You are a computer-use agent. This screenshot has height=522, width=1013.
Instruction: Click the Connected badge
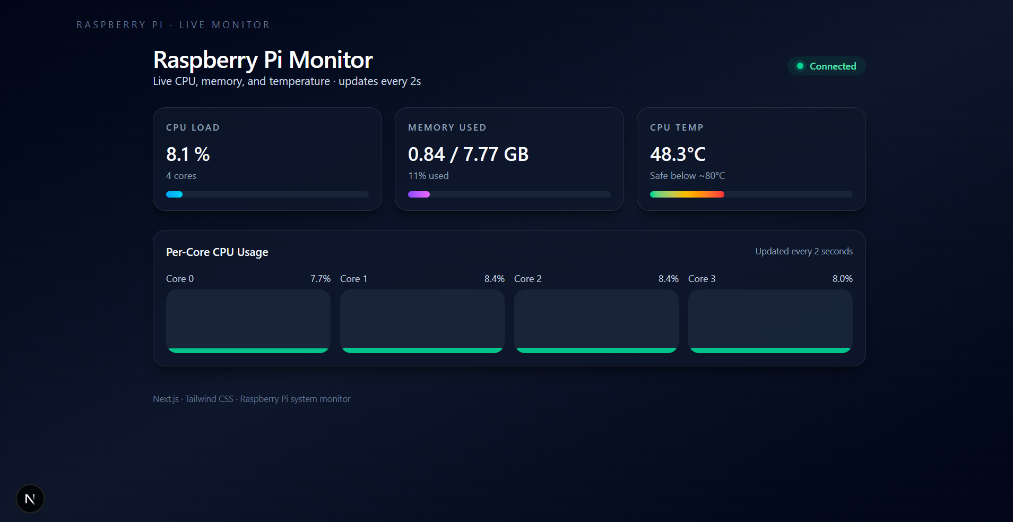[x=826, y=66]
